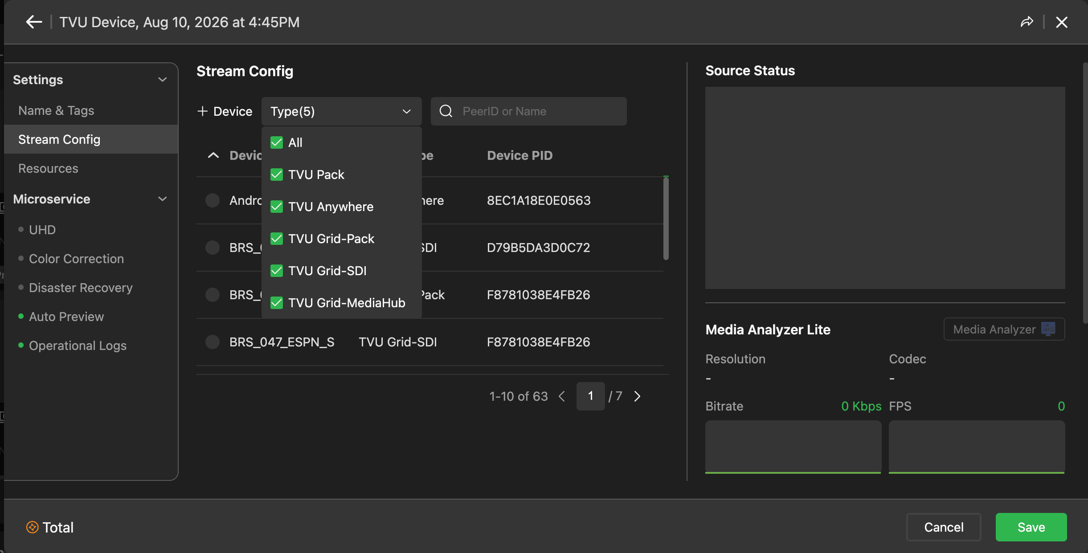The image size is (1088, 553).
Task: Click the FPS graph area
Action: [977, 447]
